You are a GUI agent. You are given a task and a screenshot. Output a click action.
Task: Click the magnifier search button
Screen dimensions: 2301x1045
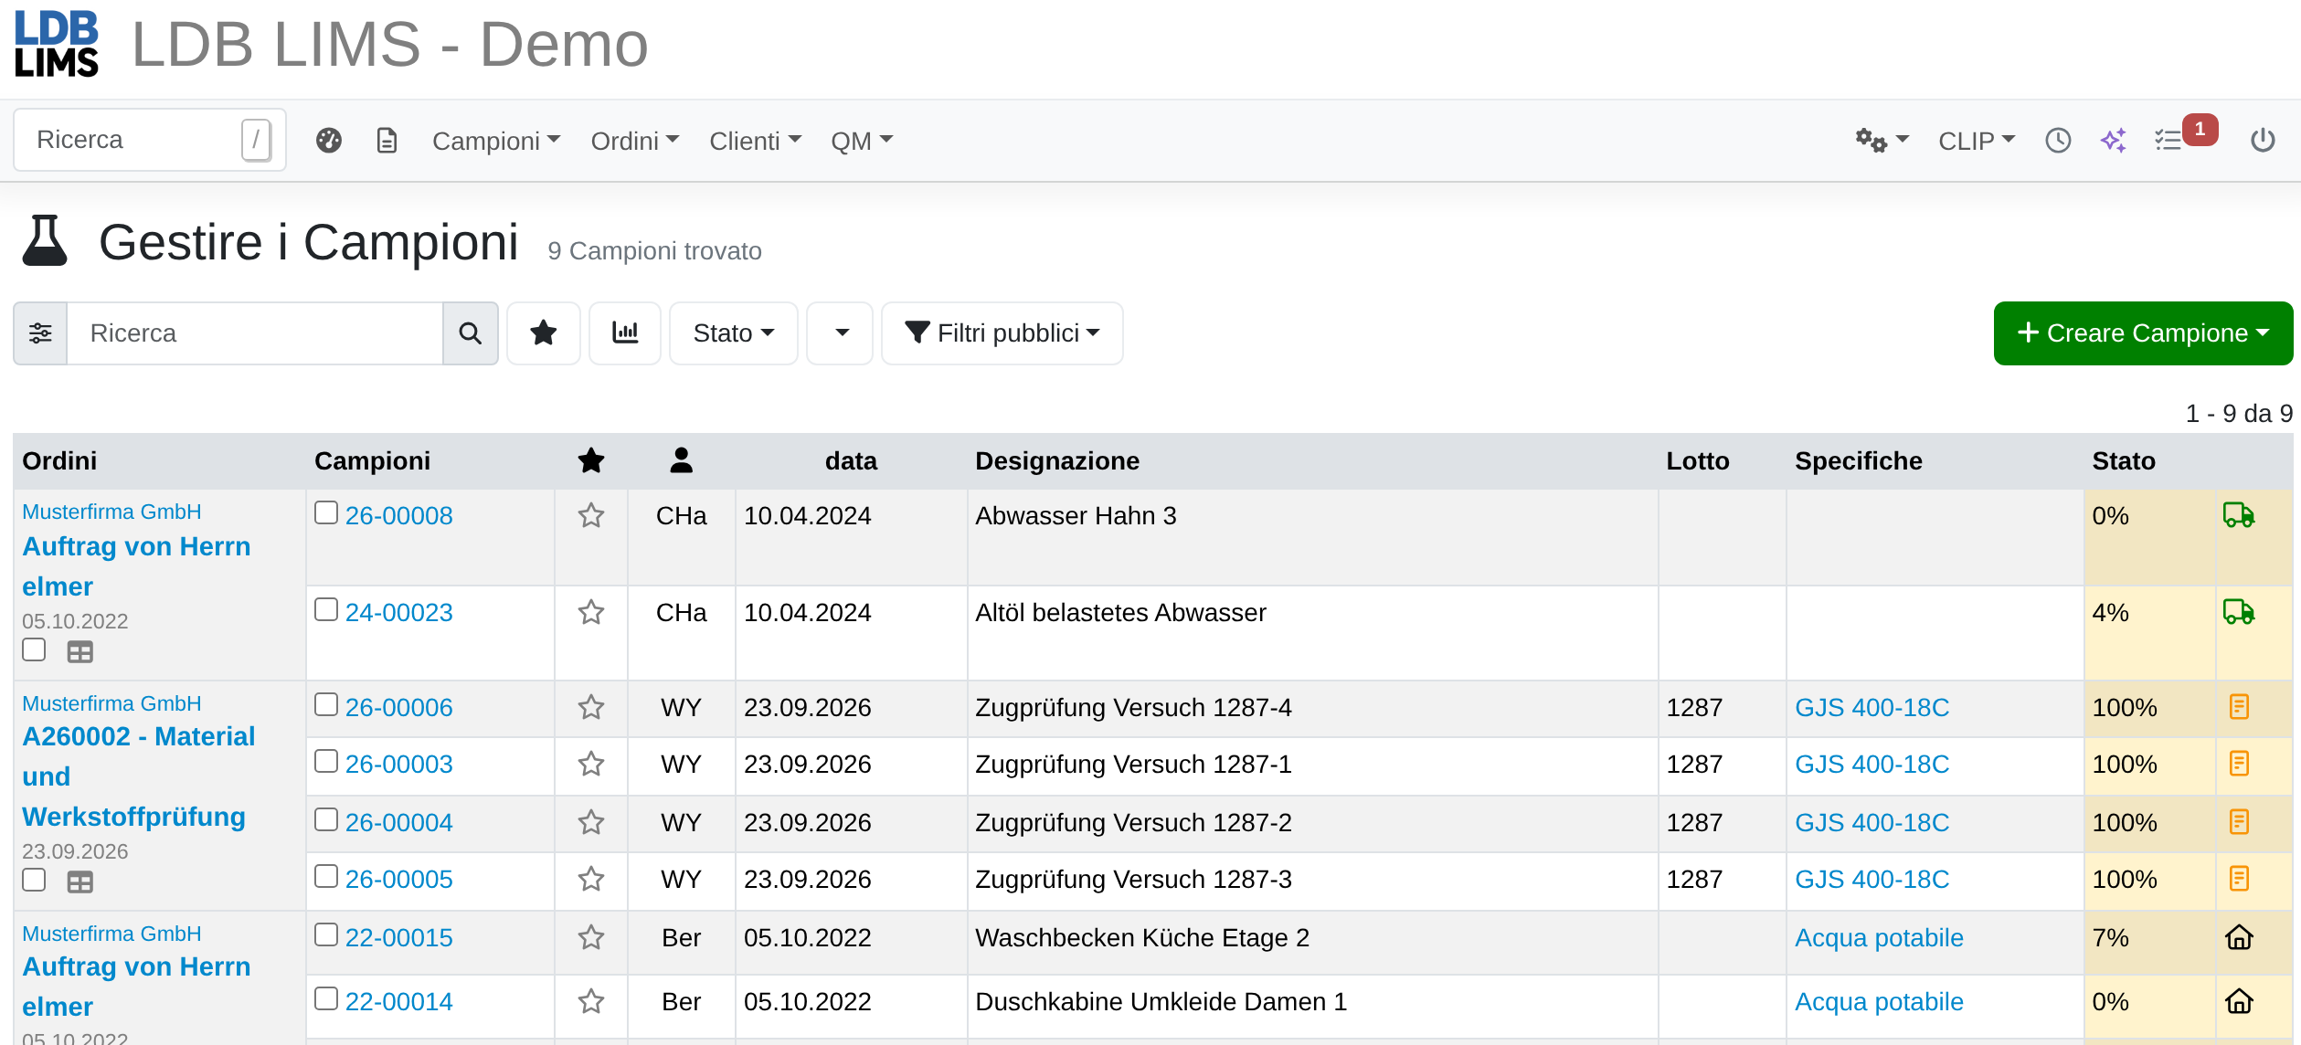471,333
